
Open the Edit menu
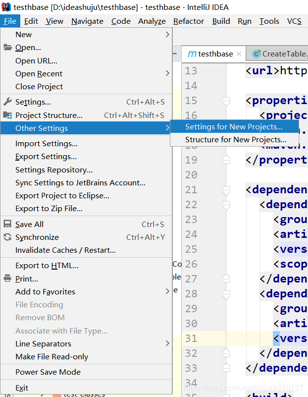[x=31, y=21]
